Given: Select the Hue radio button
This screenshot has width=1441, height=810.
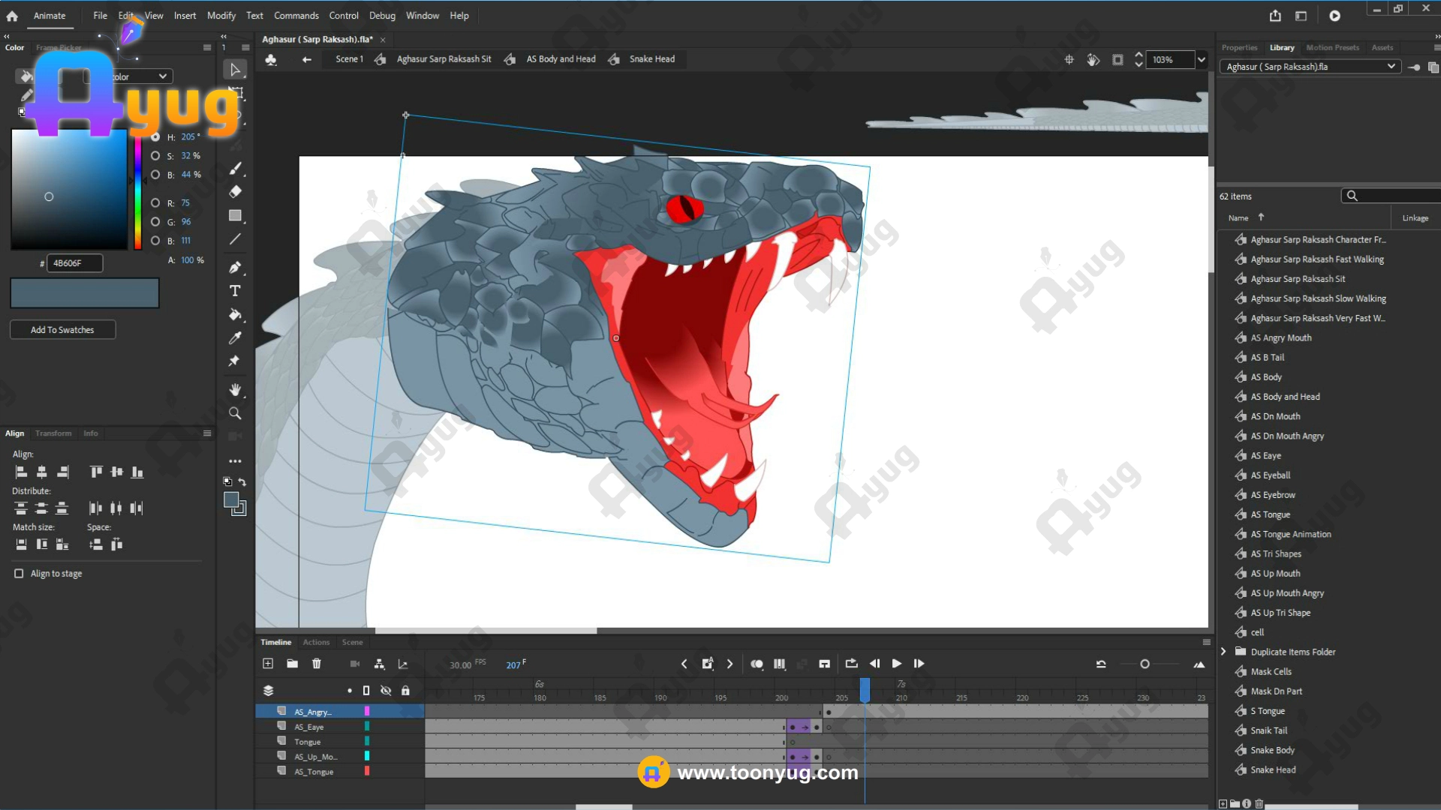Looking at the screenshot, I should pyautogui.click(x=155, y=137).
